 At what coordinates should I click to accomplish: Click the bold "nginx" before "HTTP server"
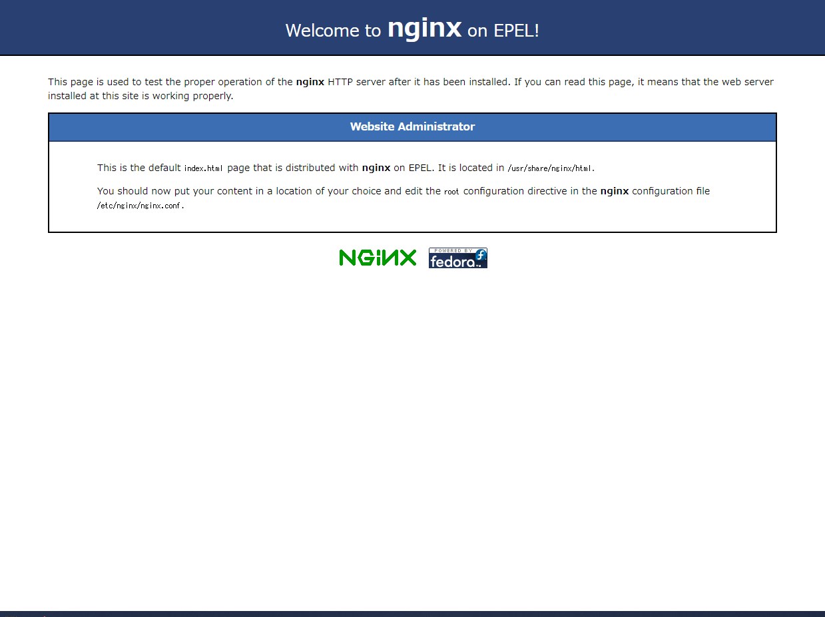pos(310,82)
